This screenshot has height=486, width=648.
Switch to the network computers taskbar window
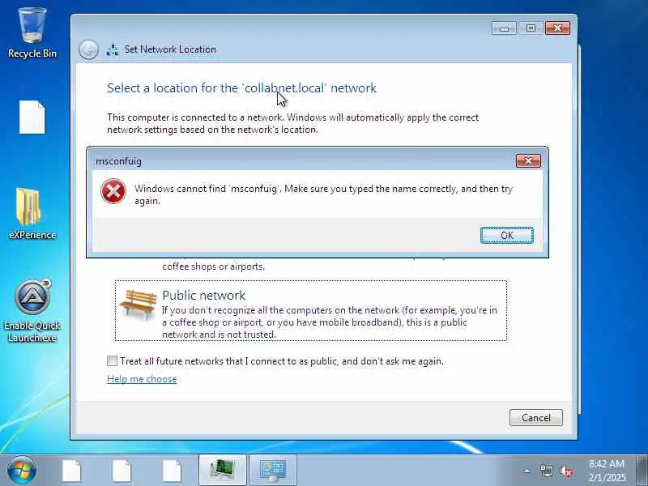point(223,470)
